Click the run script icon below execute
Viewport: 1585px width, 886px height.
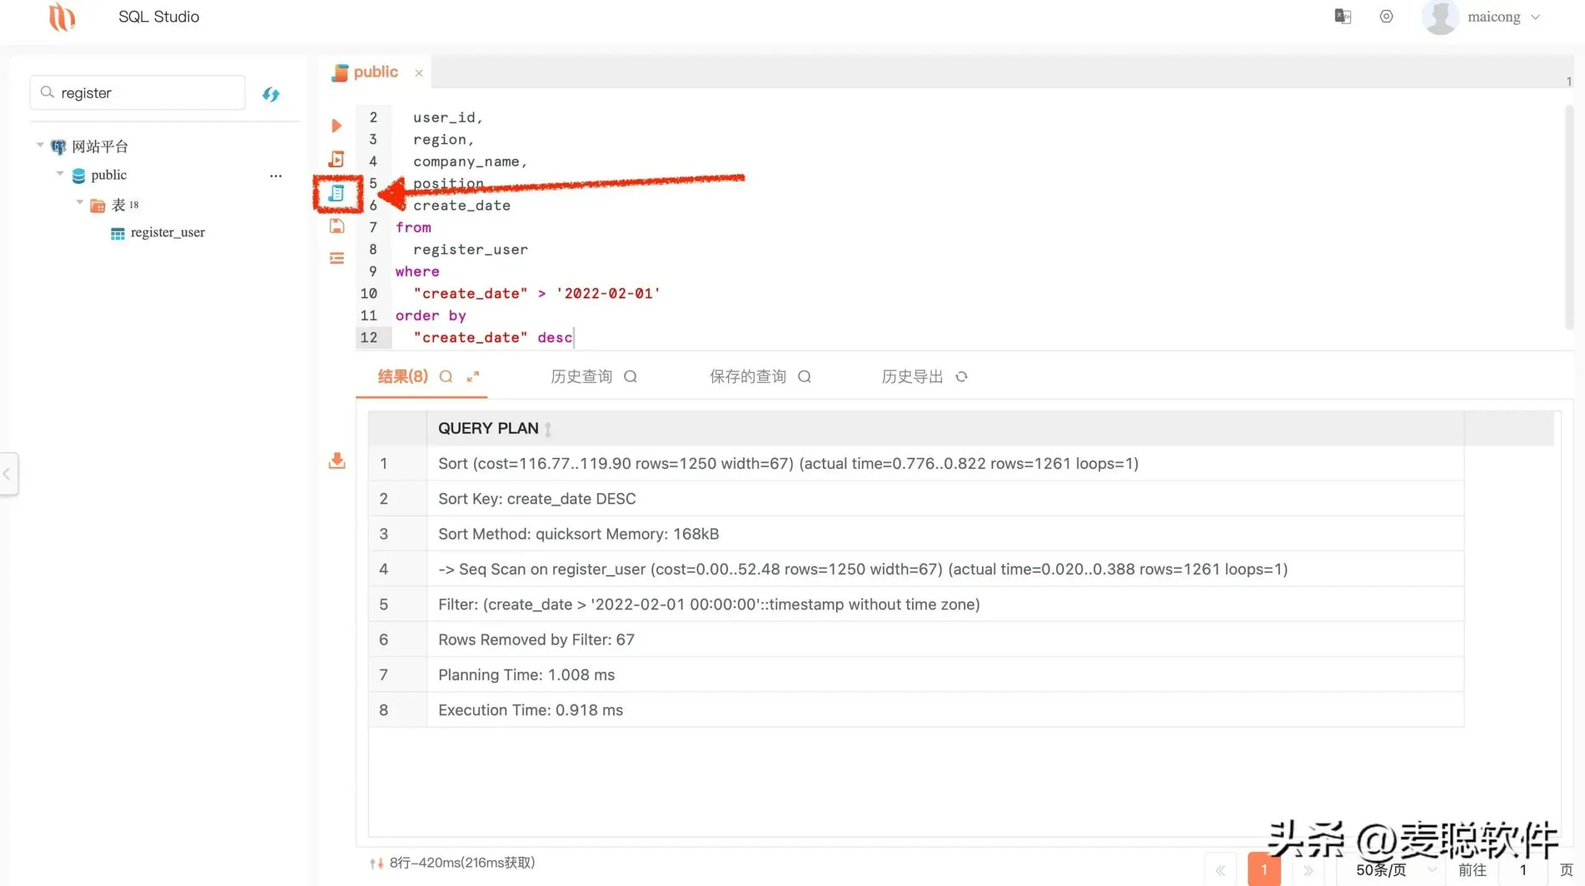pyautogui.click(x=336, y=159)
